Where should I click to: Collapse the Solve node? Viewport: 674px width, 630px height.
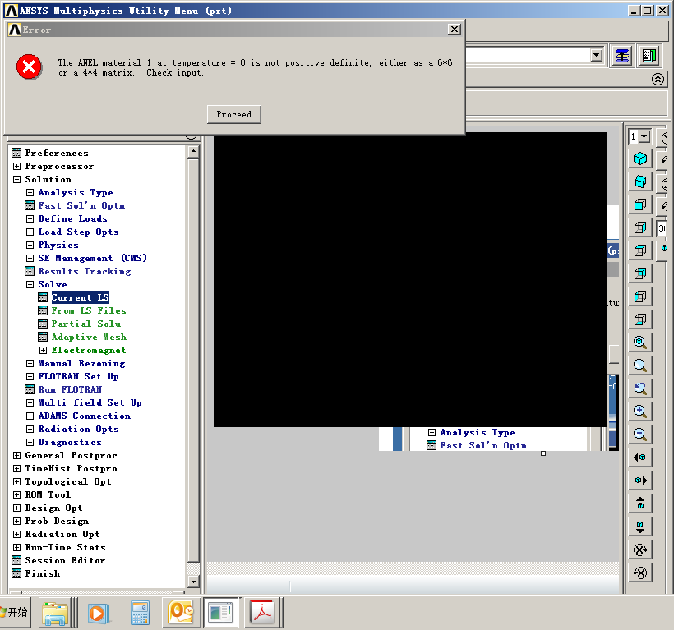pos(30,284)
